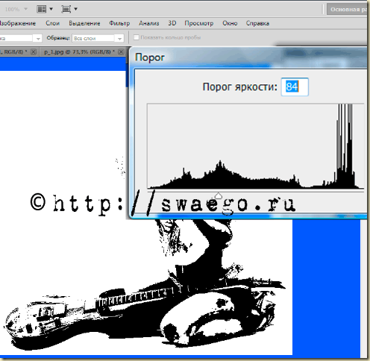Switch to the p_1.jpg document tab

tap(79, 52)
